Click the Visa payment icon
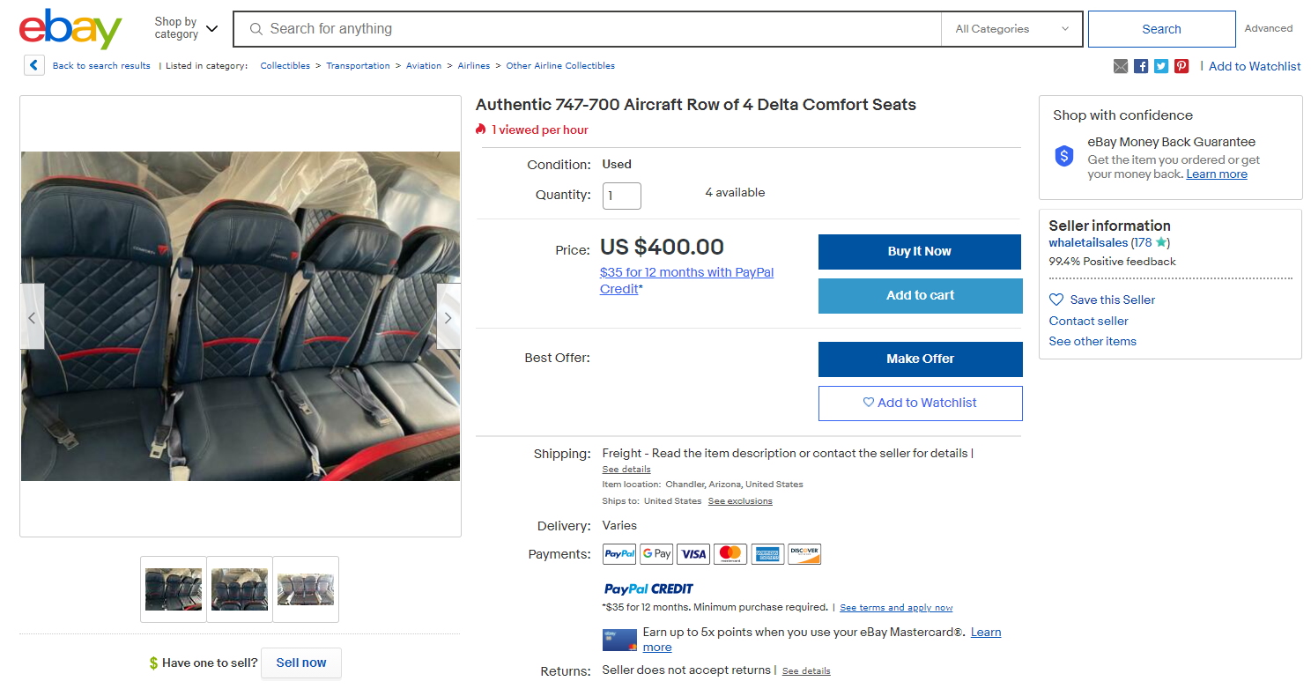Screen dimensions: 1311x696 click(693, 553)
